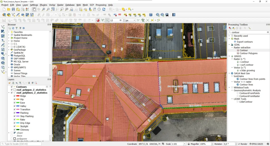This screenshot has height=146, width=270.
Task: Open the SCP menu
Action: point(92,5)
